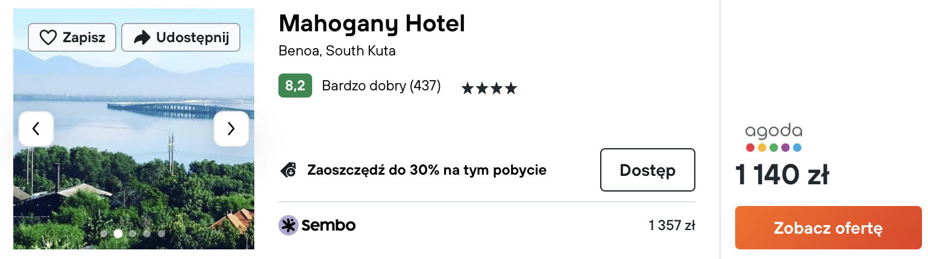This screenshot has height=259, width=928.
Task: Jump to the last carousel dot
Action: [161, 234]
